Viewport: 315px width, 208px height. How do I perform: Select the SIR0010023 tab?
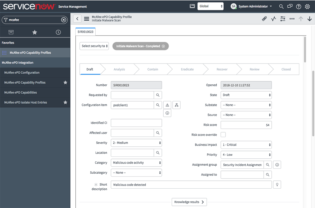[x=86, y=32]
